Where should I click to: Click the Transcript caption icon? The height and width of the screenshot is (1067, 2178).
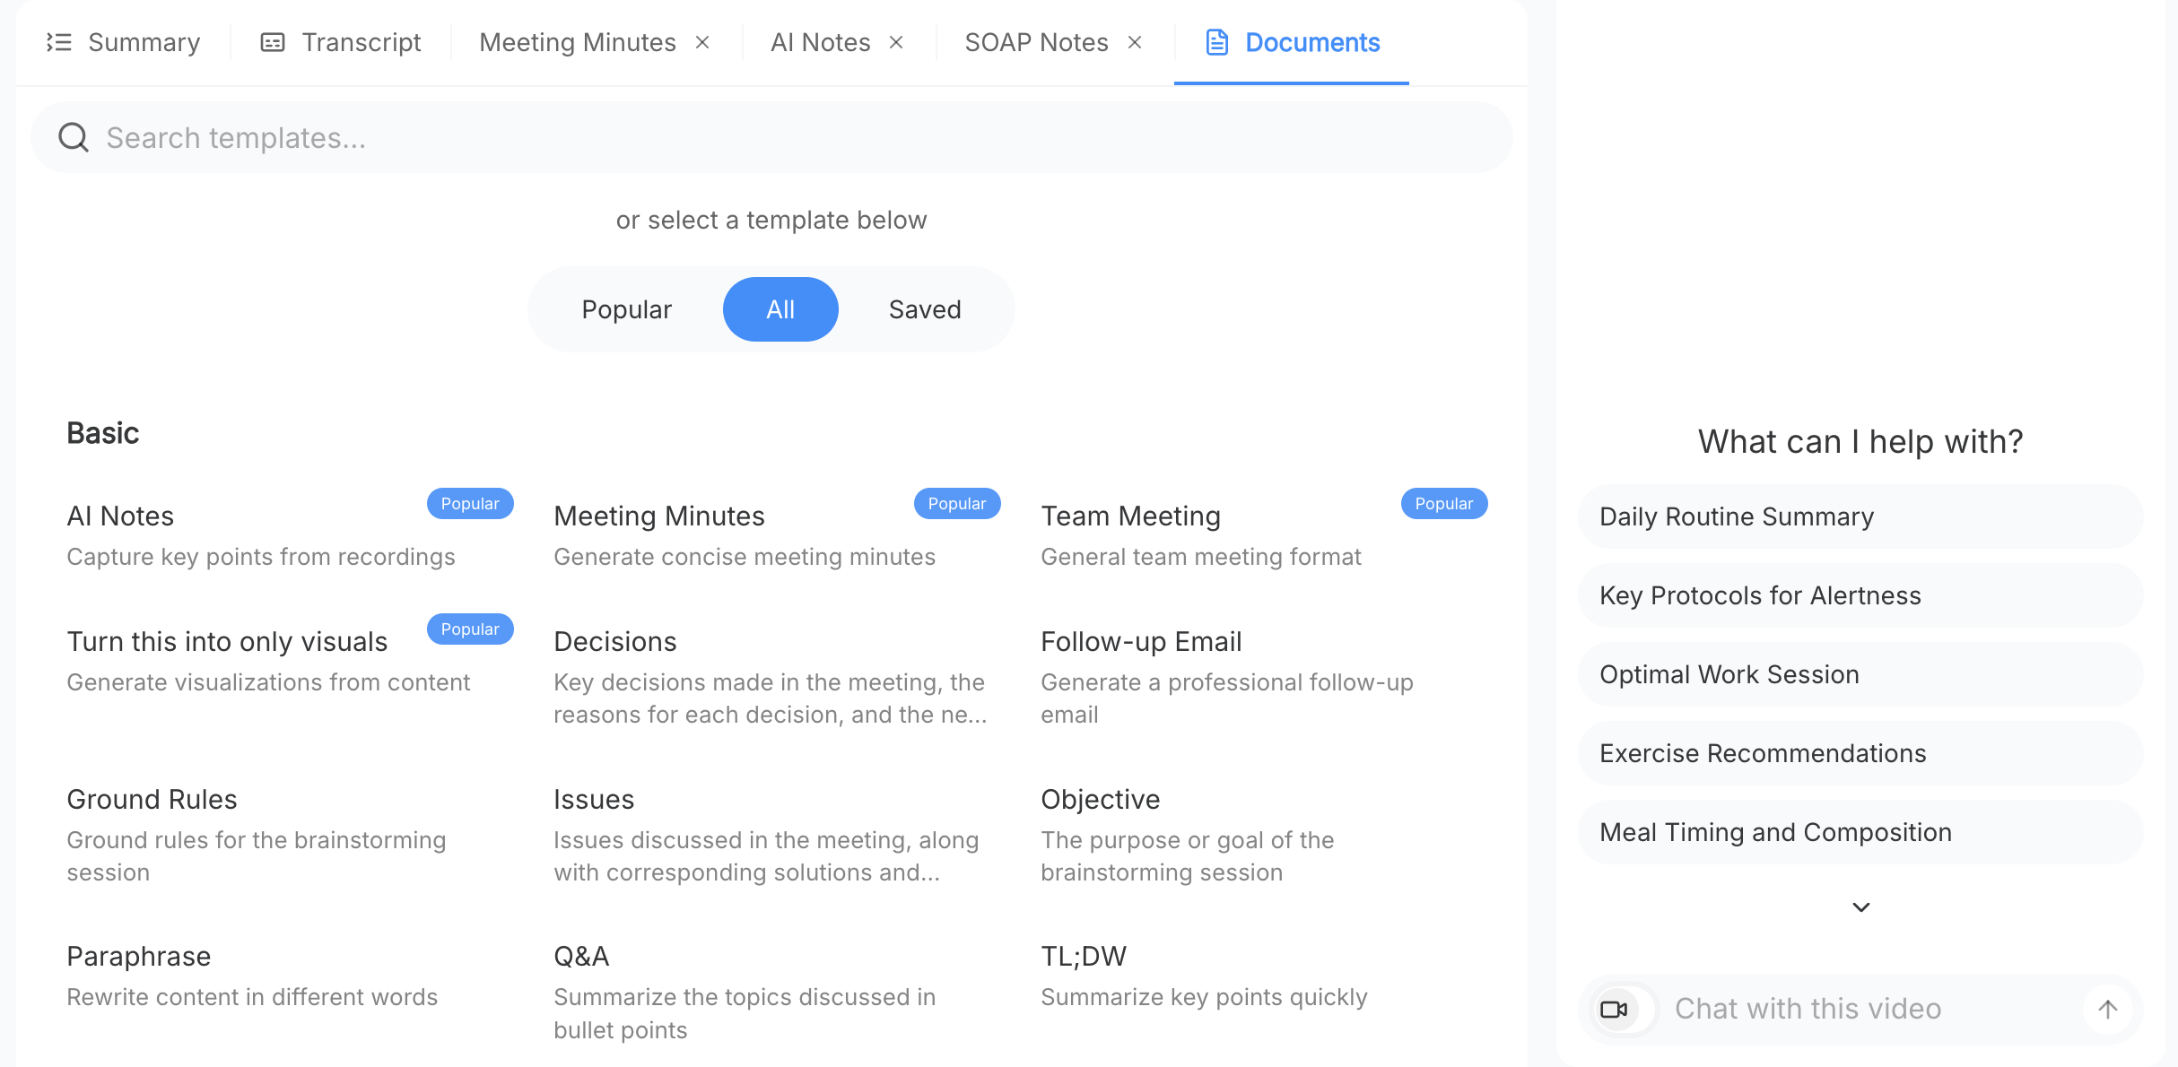coord(273,42)
